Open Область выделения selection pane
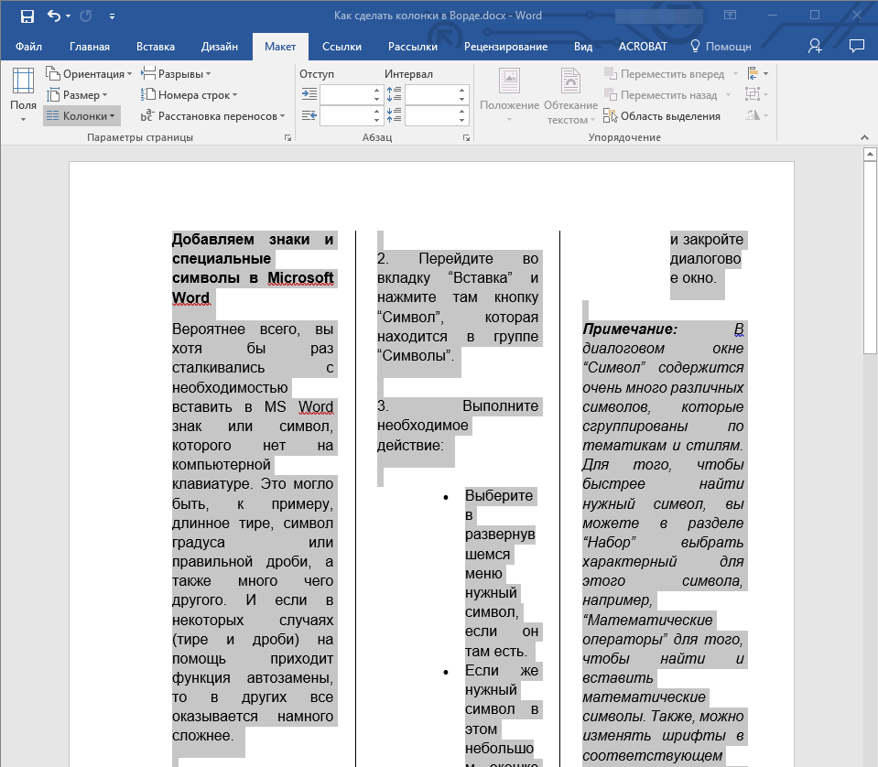This screenshot has width=878, height=767. [662, 116]
